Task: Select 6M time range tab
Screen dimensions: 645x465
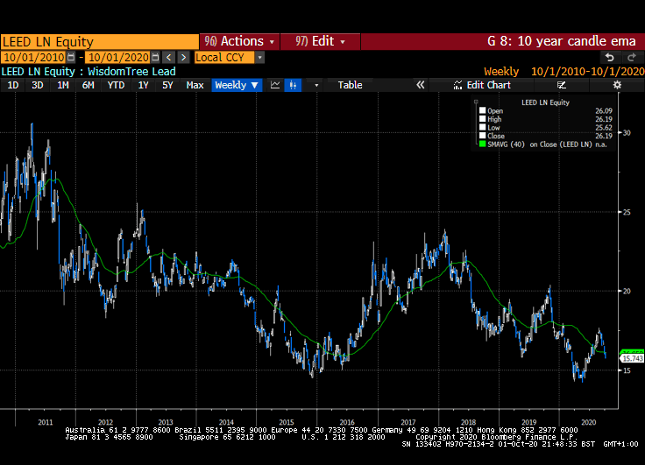Action: point(88,85)
